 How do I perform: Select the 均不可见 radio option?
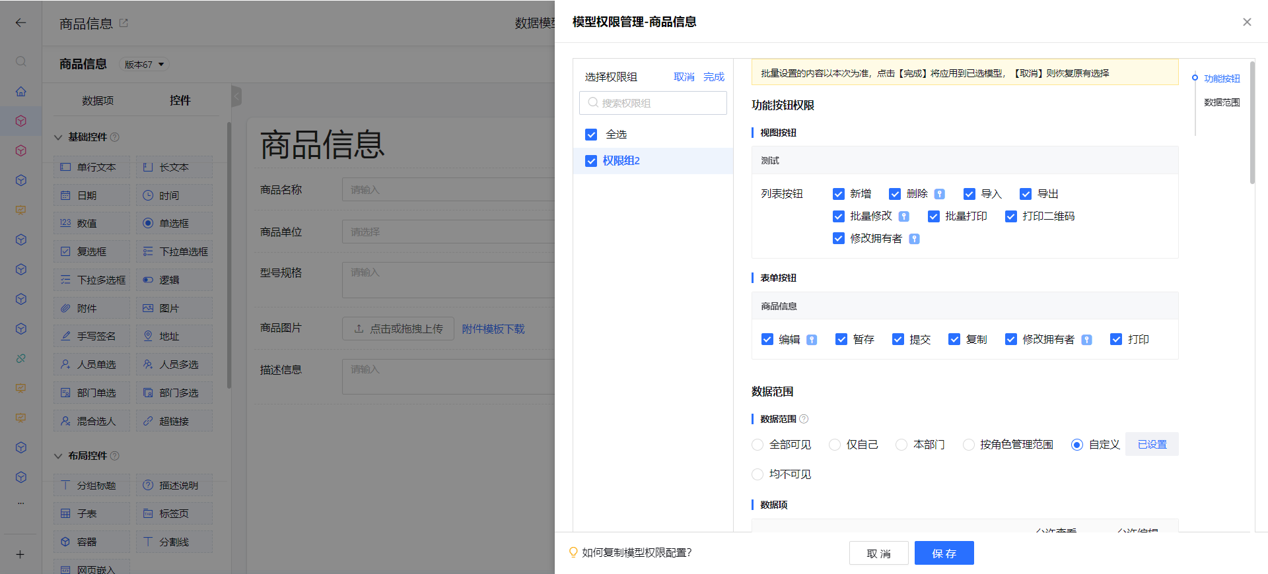[x=757, y=474]
